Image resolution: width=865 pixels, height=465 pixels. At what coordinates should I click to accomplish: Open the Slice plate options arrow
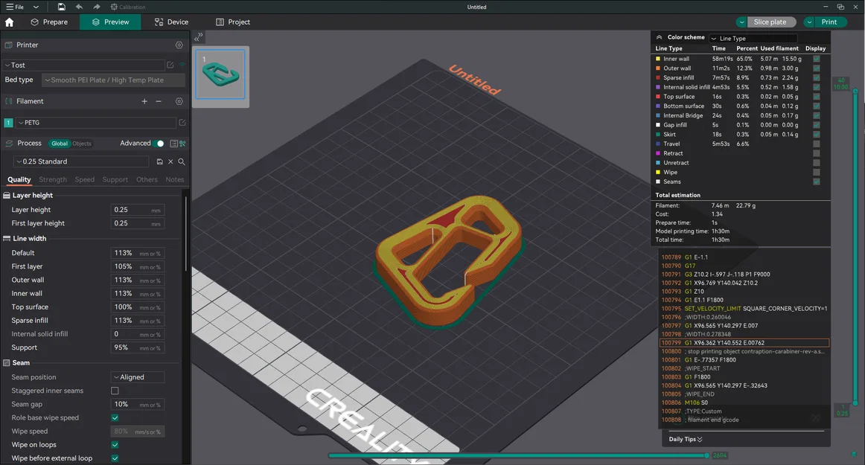(x=741, y=22)
